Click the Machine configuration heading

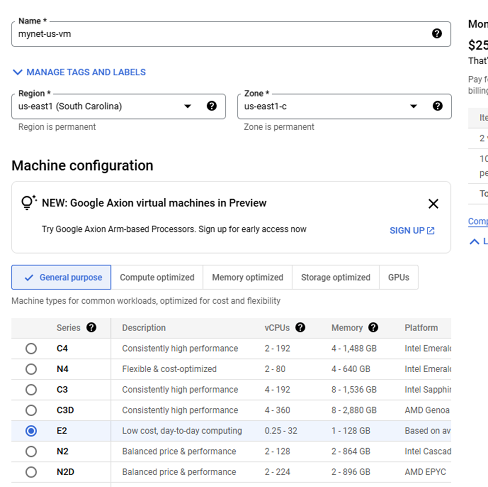(x=83, y=165)
